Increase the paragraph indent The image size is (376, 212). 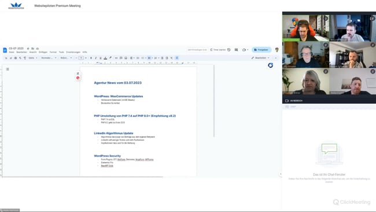click(x=167, y=58)
